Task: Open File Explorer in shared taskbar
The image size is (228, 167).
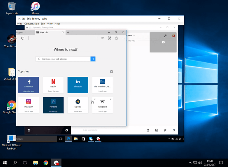Action: (x=76, y=139)
